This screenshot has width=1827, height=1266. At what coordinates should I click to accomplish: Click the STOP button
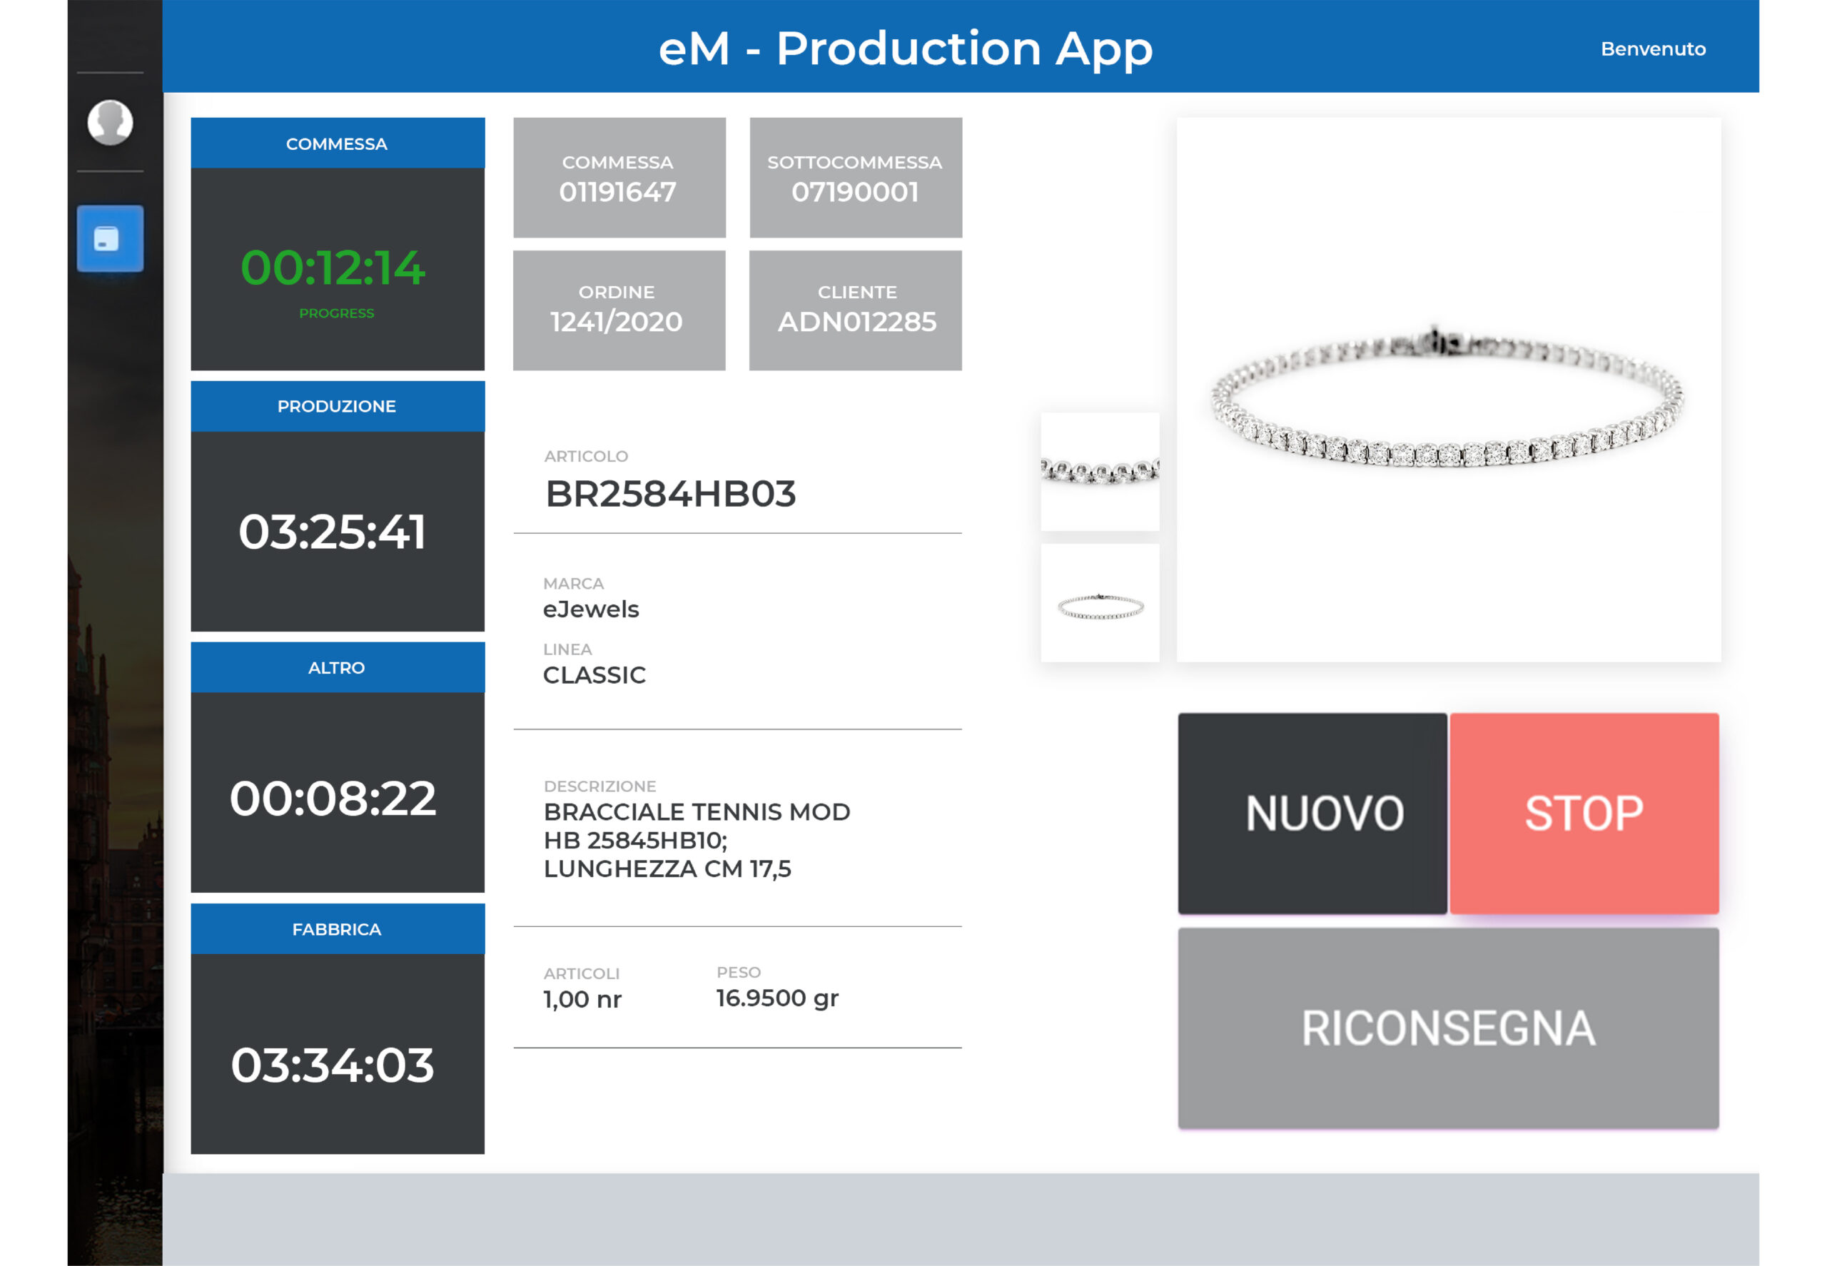[1584, 813]
